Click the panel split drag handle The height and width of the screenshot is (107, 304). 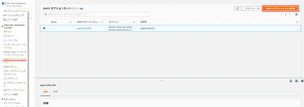coord(161,80)
